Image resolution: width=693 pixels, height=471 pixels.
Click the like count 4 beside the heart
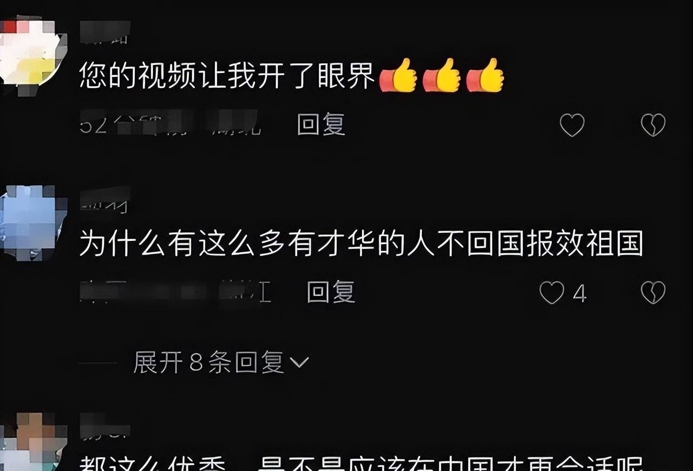pyautogui.click(x=579, y=294)
